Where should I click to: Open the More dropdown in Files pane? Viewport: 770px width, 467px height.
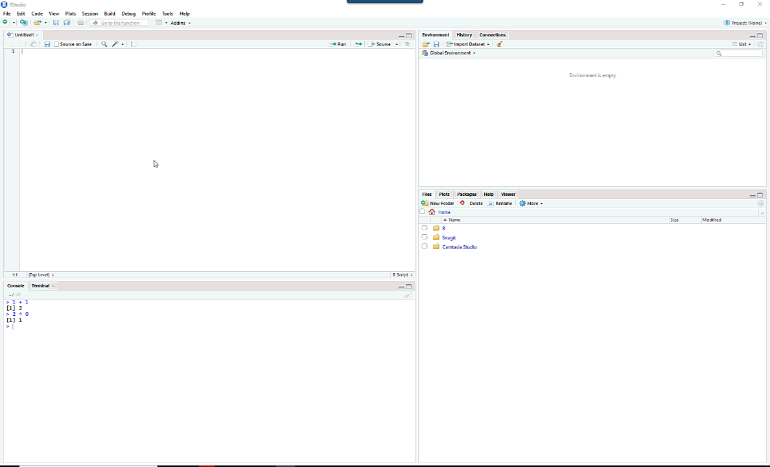(x=531, y=204)
